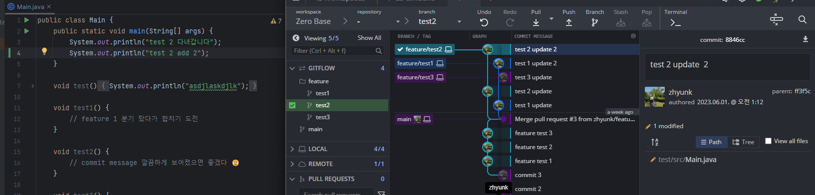Screen dimensions: 815x195
Task: Click the Undo icon in toolbar
Action: [484, 22]
